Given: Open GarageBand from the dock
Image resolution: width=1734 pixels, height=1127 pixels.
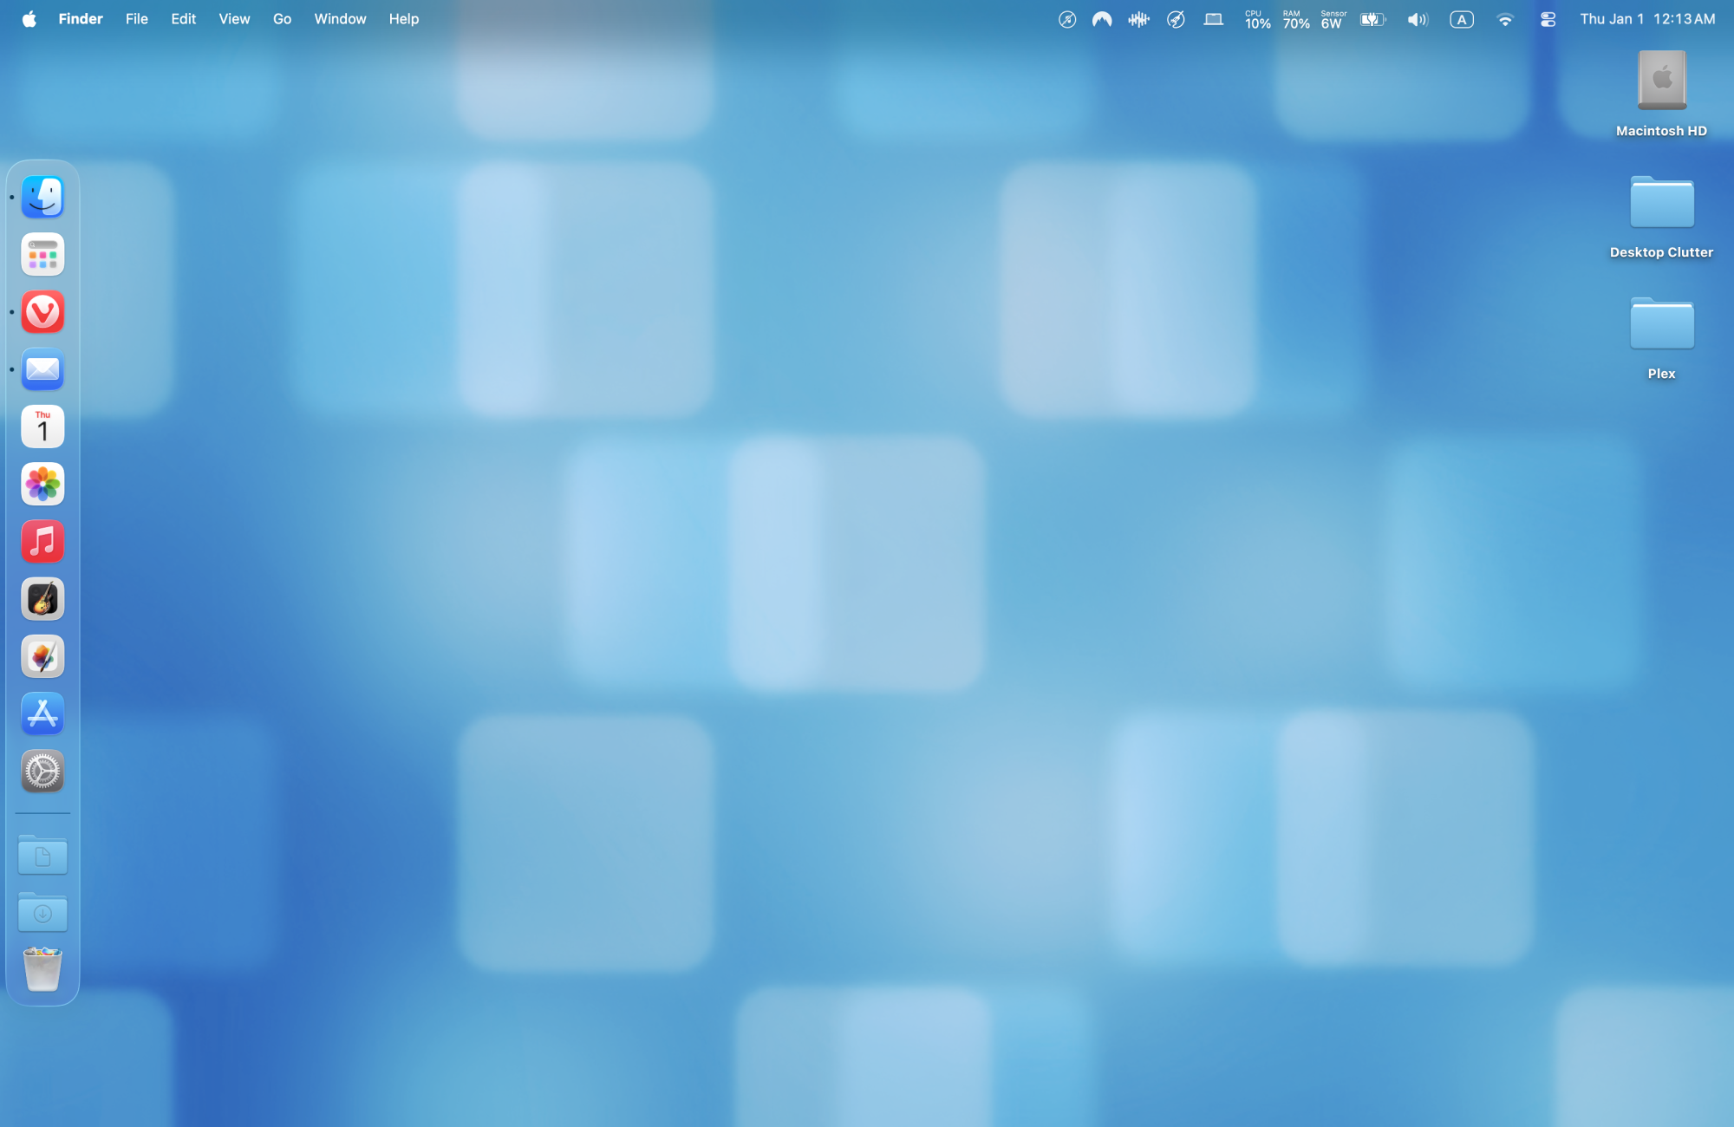Looking at the screenshot, I should [42, 599].
